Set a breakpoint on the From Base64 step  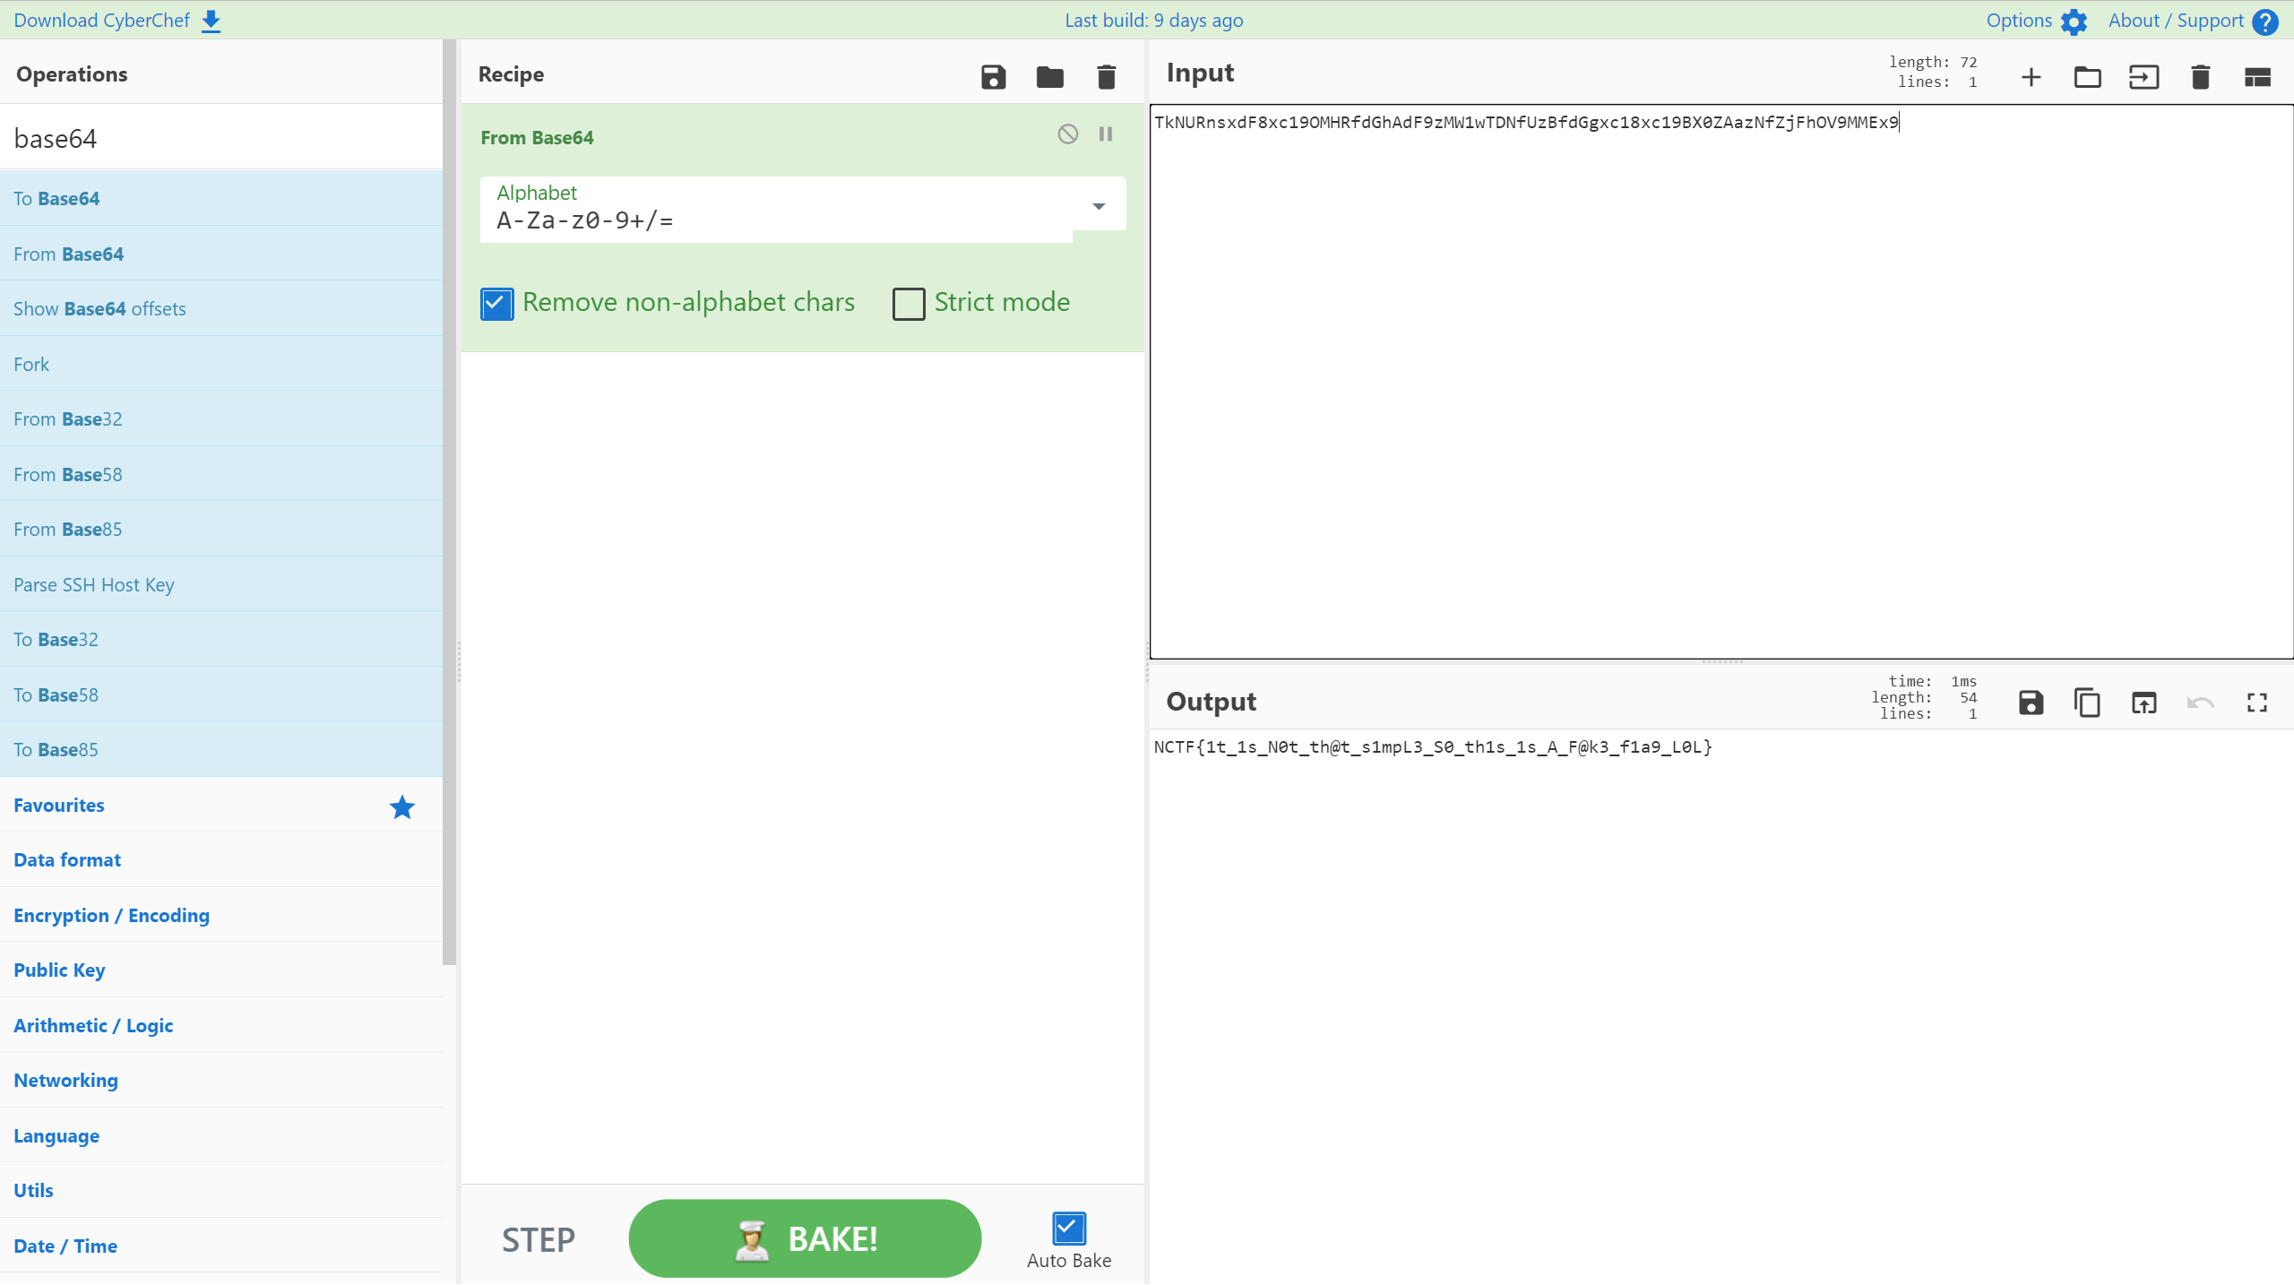click(1106, 134)
